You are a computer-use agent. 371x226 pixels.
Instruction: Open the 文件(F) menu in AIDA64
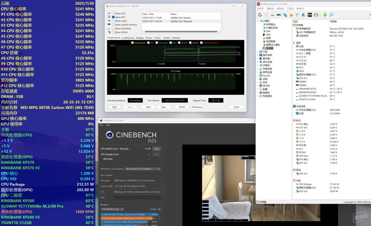coord(260,9)
